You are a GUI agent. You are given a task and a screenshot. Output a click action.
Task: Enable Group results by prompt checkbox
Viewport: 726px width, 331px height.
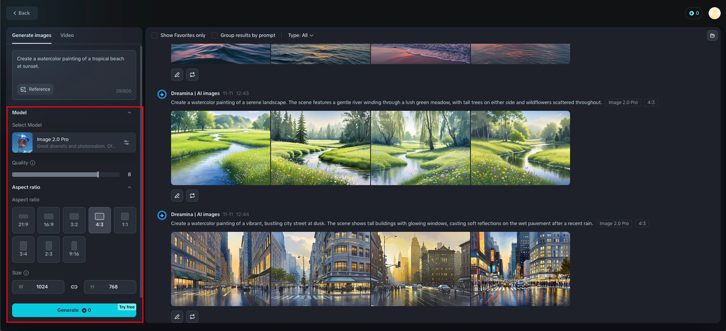(214, 35)
